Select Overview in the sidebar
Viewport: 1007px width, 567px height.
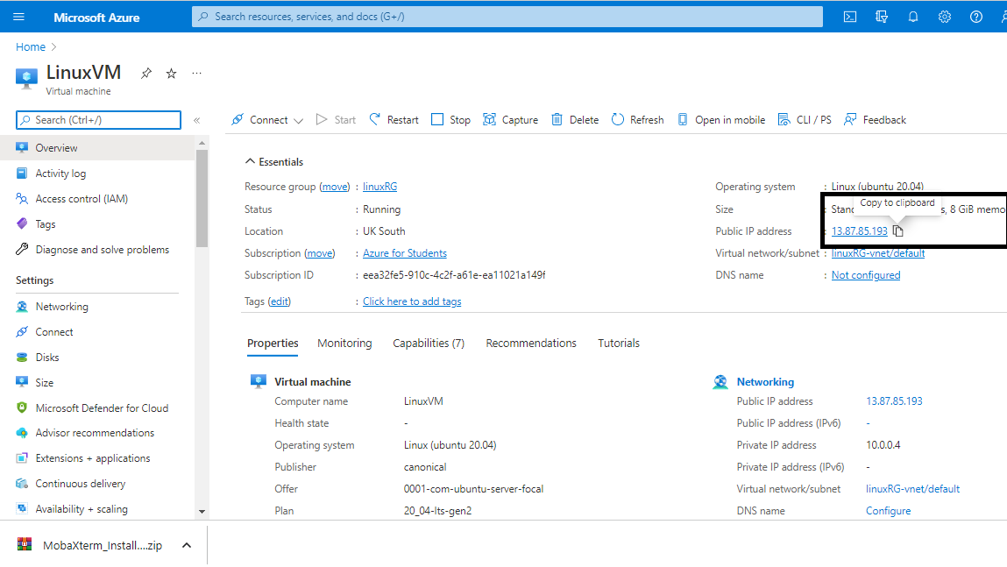[97, 148]
